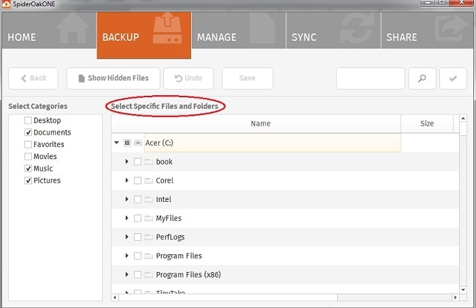Select the Corel folder name
The height and width of the screenshot is (308, 476).
pyautogui.click(x=165, y=181)
